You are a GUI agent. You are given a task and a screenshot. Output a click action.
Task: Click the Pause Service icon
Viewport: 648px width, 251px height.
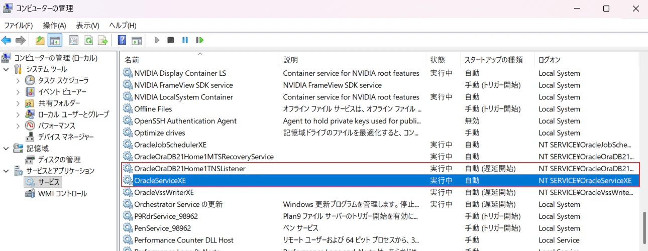click(185, 40)
